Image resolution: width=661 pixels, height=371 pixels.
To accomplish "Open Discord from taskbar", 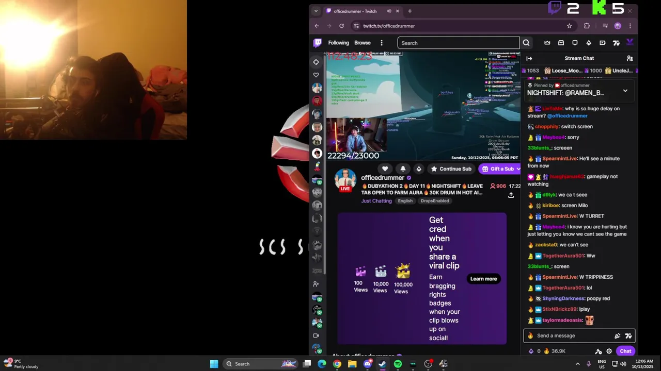I will coord(367,364).
